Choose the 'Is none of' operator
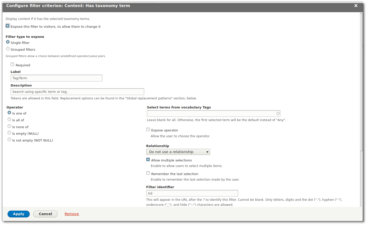Image resolution: width=367 pixels, height=225 pixels. 9,126
